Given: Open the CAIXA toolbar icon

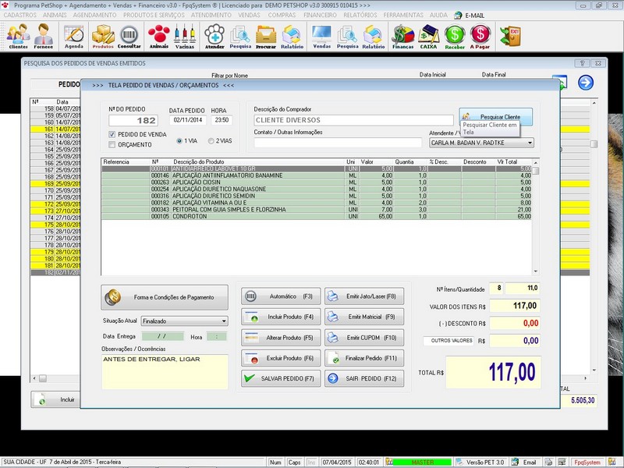Looking at the screenshot, I should [x=428, y=36].
